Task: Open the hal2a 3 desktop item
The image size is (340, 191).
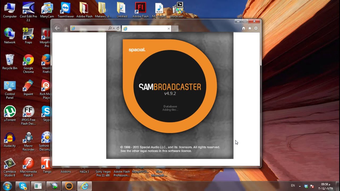Action: (84, 172)
